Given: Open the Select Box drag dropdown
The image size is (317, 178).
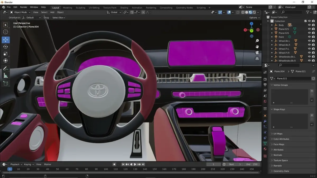Looking at the screenshot, I should [58, 18].
